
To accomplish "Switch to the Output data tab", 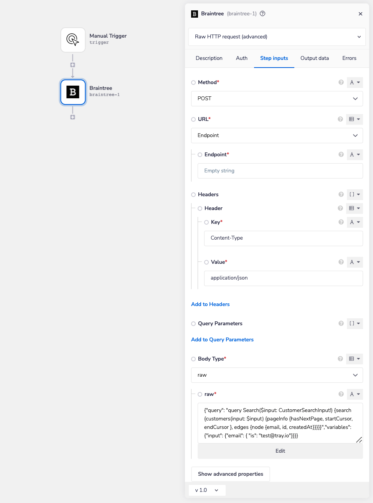I will point(314,58).
